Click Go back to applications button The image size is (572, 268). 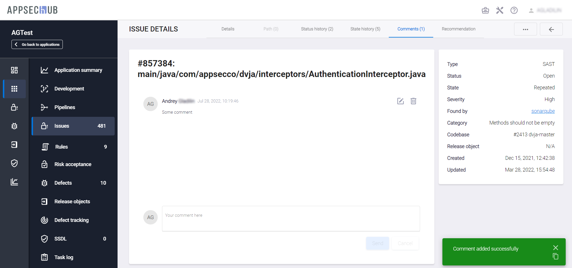coord(37,44)
